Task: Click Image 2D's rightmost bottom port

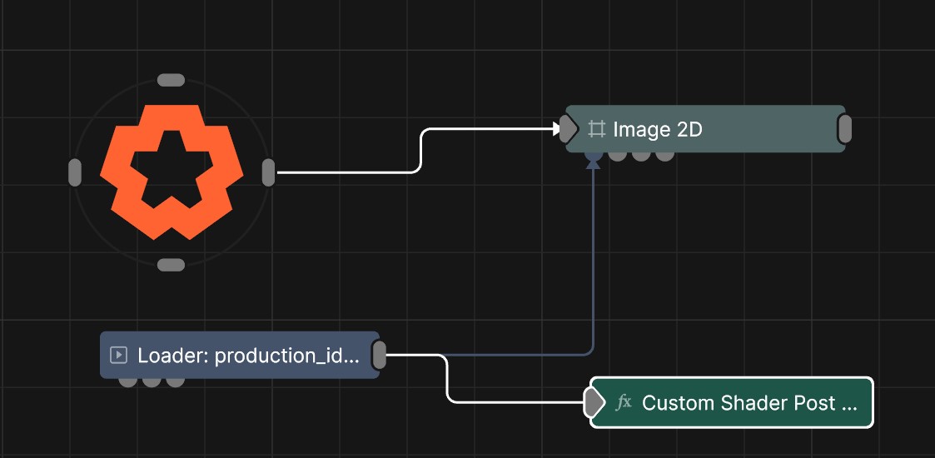Action: (x=664, y=155)
